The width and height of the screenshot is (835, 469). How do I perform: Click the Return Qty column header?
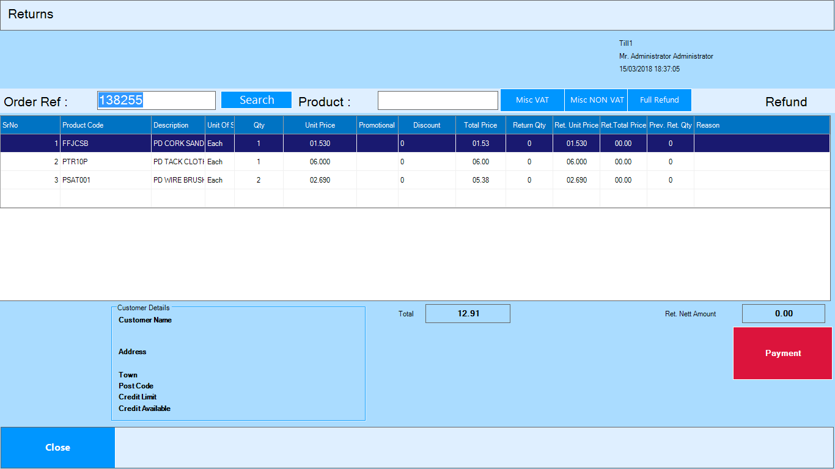point(529,125)
